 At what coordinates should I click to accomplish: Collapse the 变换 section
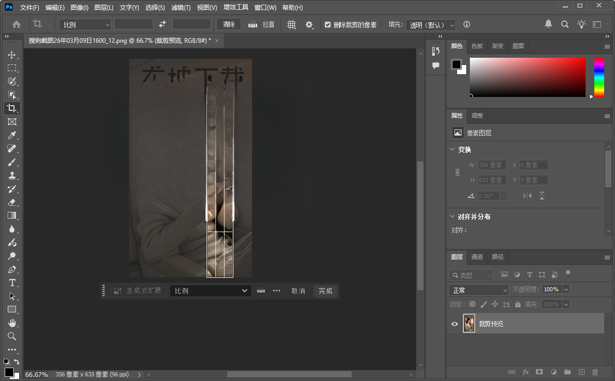coord(452,149)
